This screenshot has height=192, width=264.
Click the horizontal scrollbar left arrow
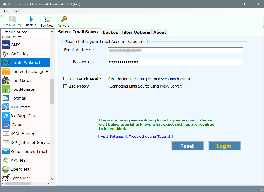pyautogui.click(x=3, y=183)
